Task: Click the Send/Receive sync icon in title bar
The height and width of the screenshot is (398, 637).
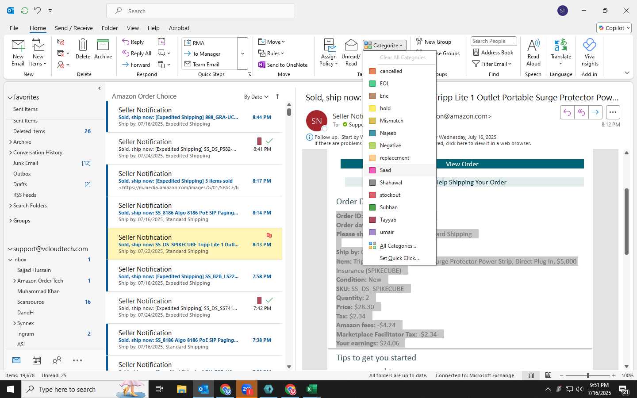Action: (25, 10)
